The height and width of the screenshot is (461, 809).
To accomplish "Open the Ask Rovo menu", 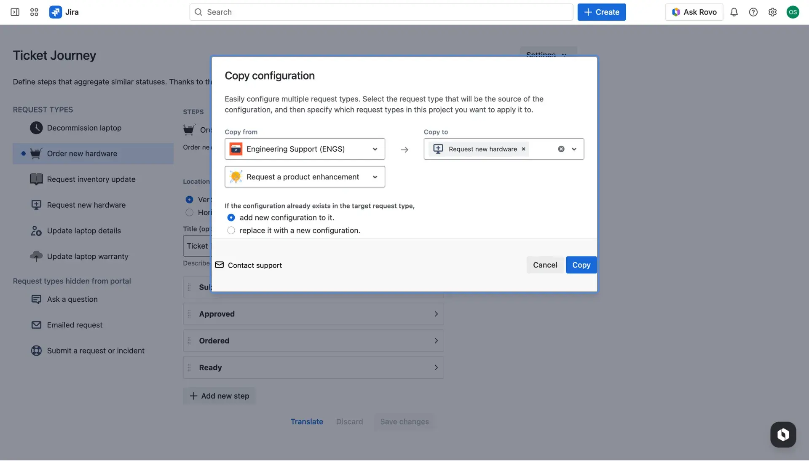I will [694, 12].
